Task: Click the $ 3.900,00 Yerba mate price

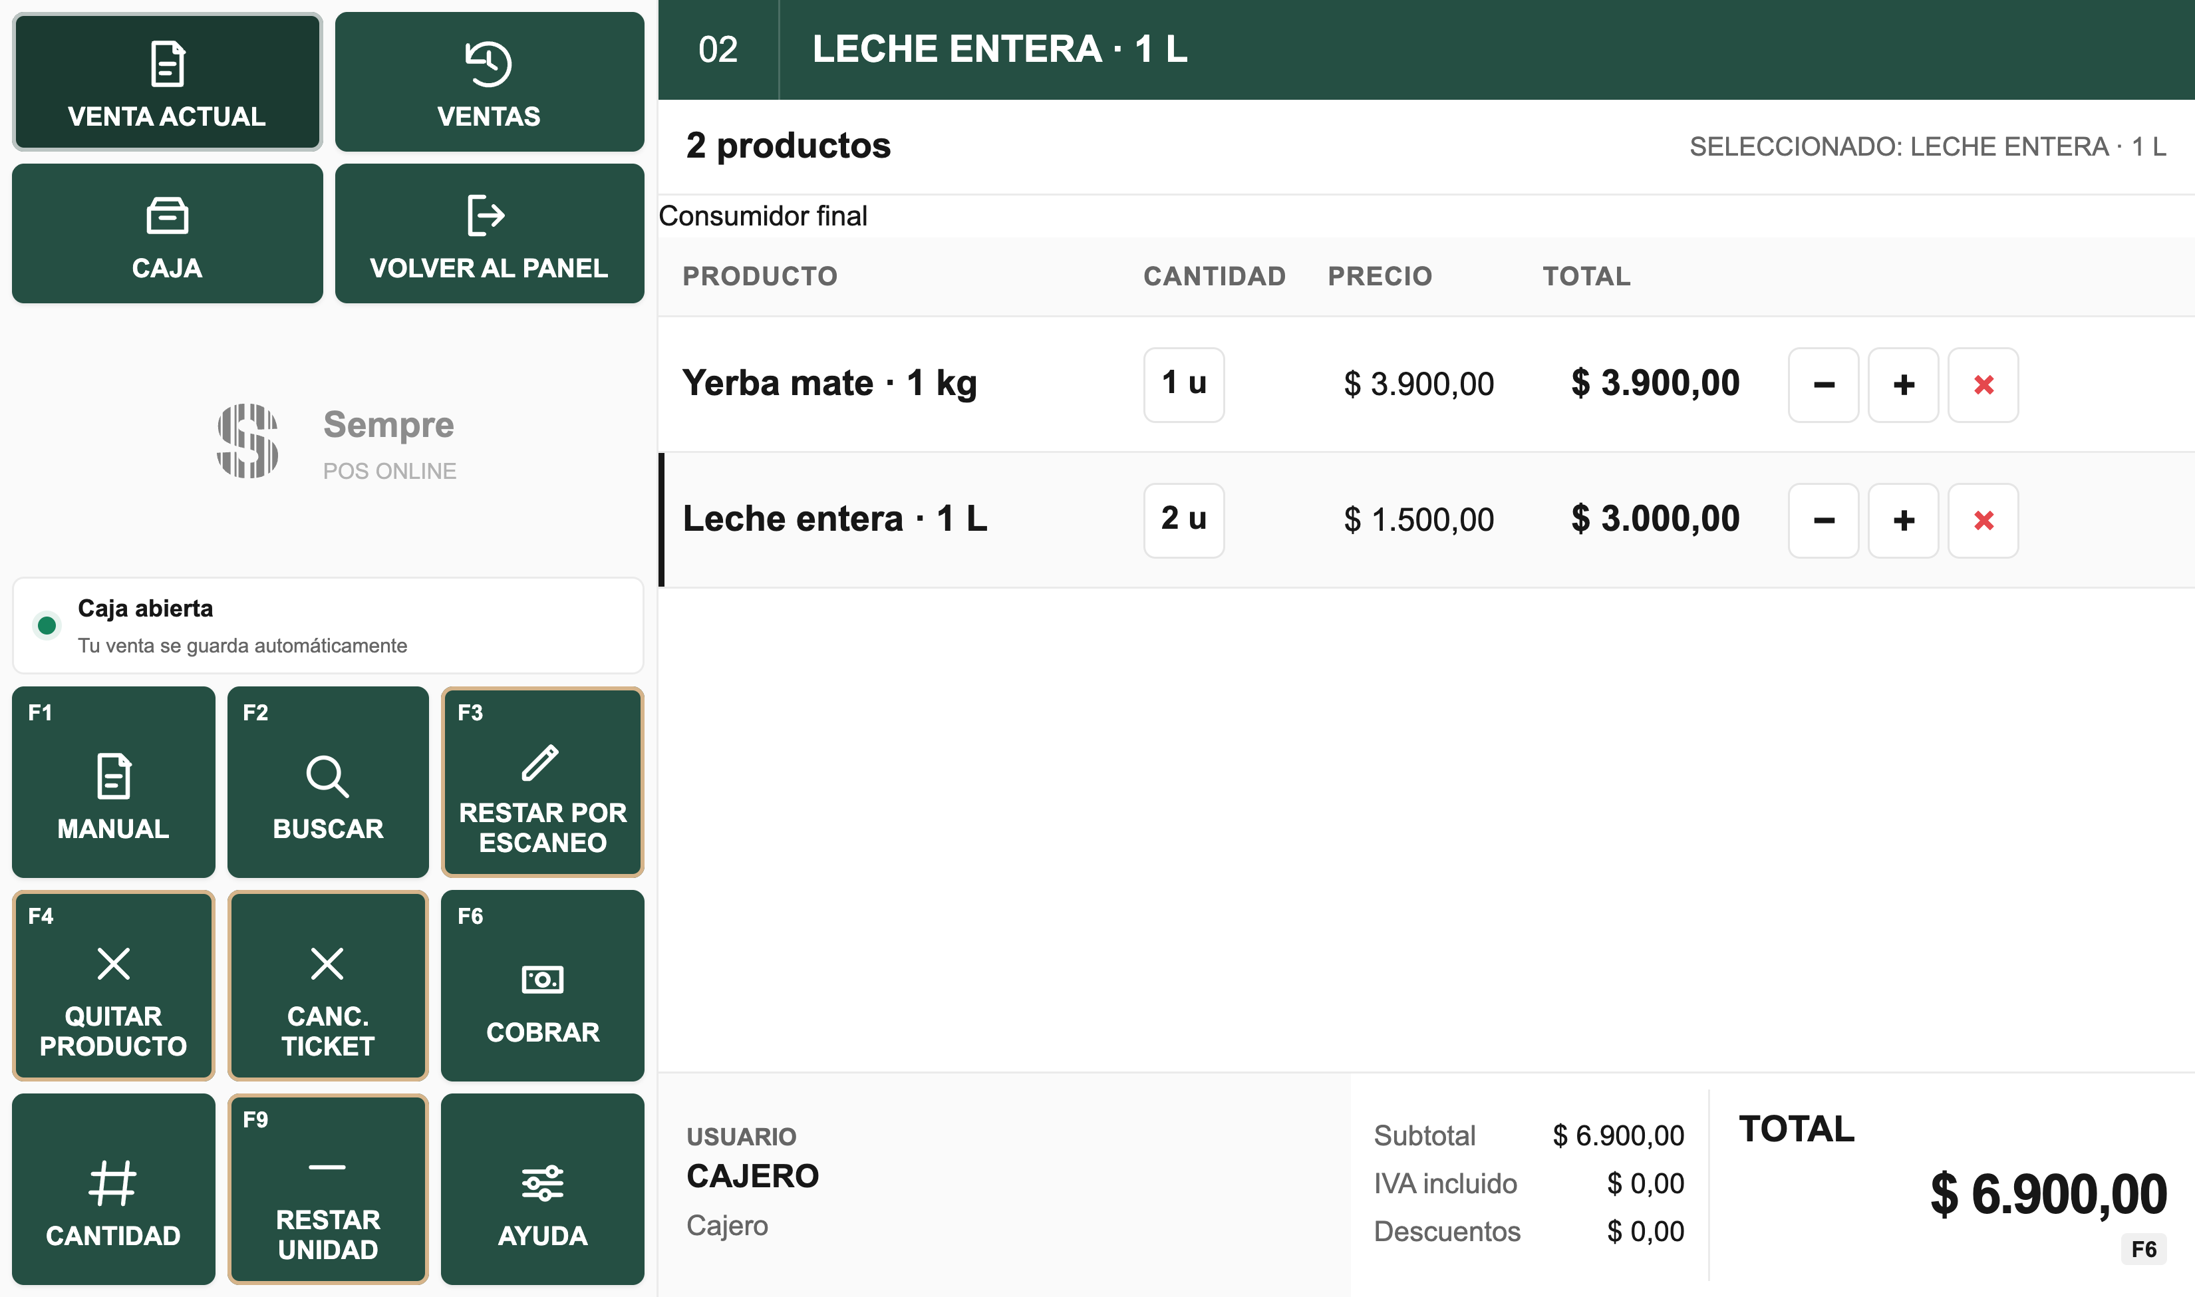Action: [1419, 384]
